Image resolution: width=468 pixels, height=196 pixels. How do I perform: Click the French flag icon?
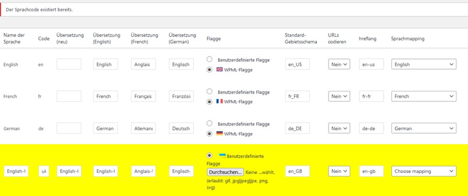tap(220, 101)
